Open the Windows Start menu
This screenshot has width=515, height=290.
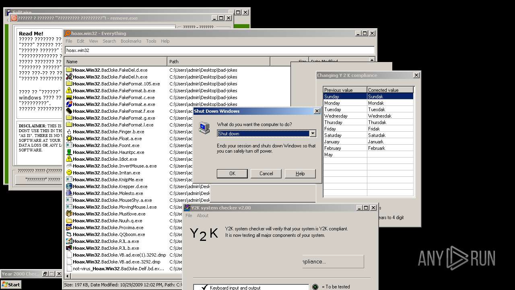(x=11, y=284)
